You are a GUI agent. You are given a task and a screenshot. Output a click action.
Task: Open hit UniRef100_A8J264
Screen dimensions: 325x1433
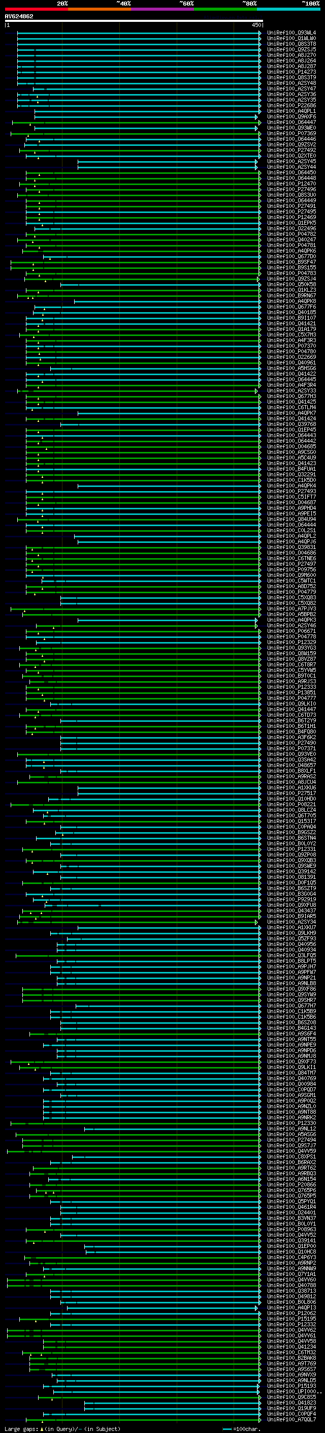click(x=291, y=60)
